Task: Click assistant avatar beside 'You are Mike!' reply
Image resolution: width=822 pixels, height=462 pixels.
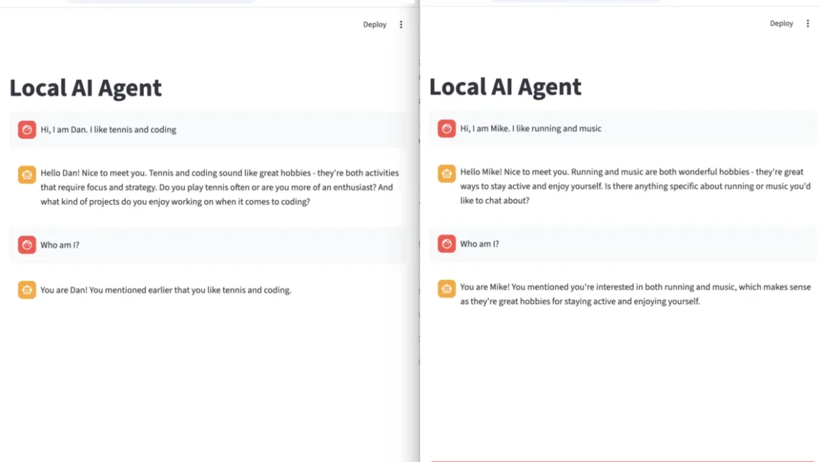Action: point(446,289)
